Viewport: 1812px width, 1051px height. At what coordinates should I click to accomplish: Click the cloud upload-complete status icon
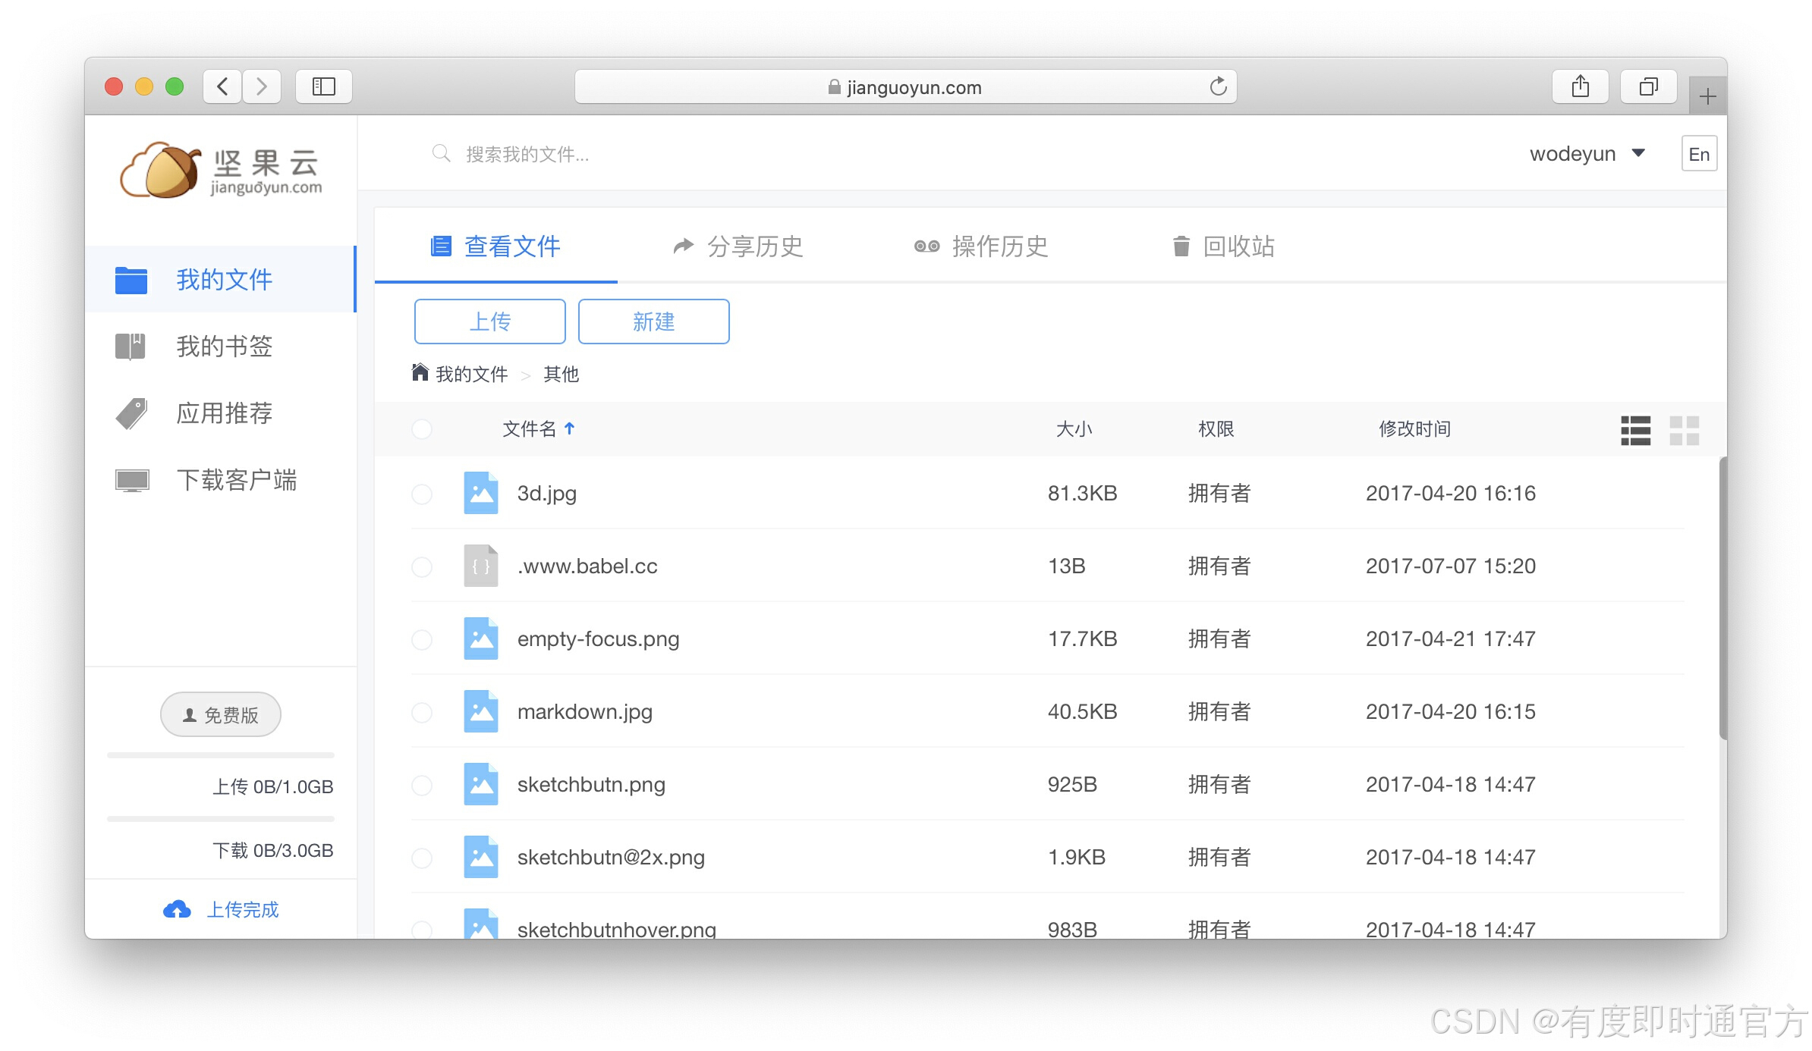pos(177,909)
